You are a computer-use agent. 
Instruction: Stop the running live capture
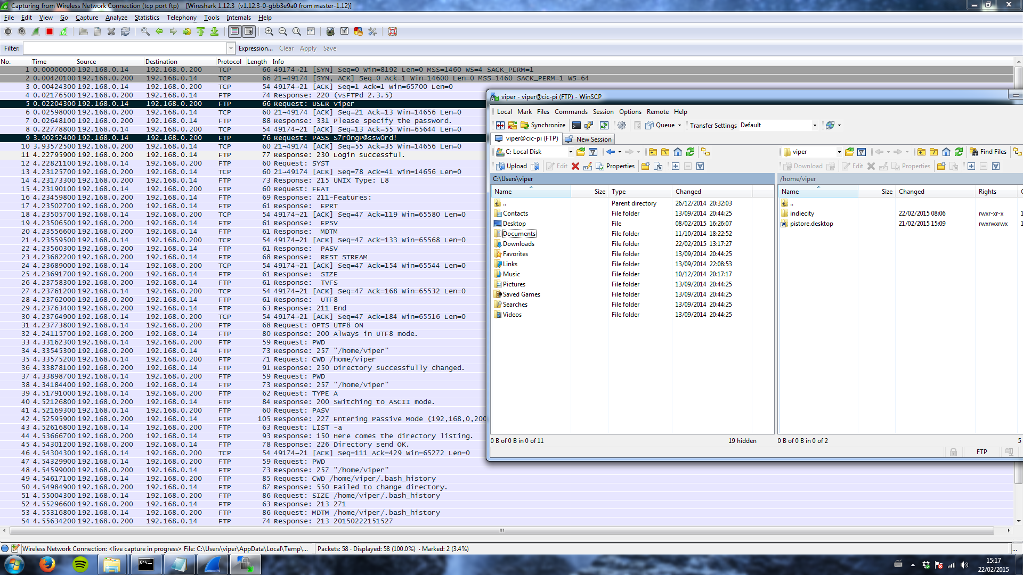[x=50, y=32]
